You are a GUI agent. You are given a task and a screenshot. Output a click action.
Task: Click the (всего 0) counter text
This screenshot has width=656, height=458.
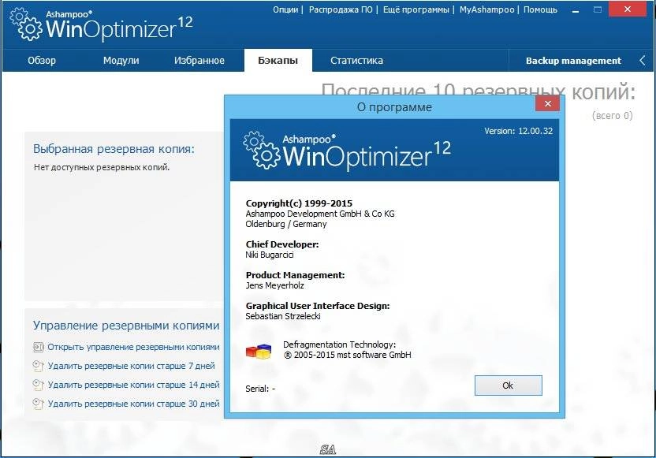point(612,115)
